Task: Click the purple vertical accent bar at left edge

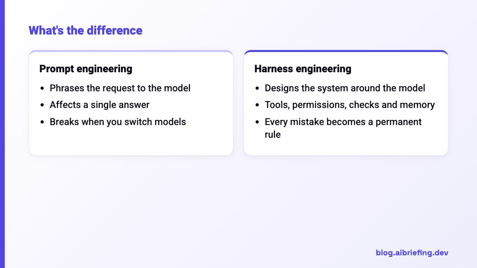Action: click(x=2, y=134)
